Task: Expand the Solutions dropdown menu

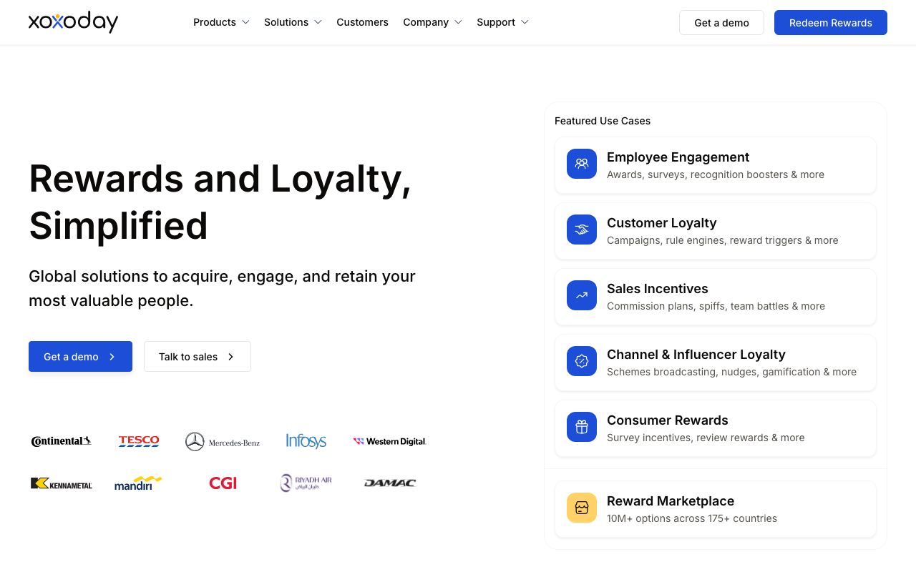Action: point(293,22)
